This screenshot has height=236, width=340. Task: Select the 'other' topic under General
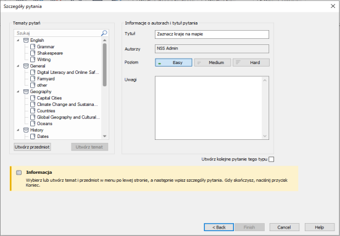pyautogui.click(x=42, y=85)
